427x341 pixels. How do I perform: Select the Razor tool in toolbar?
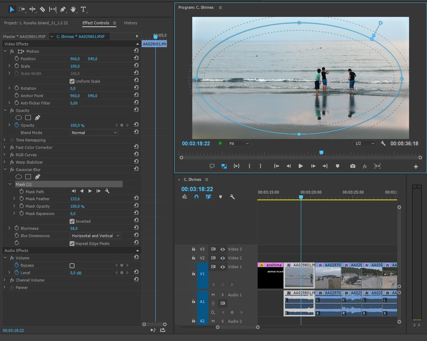43,9
